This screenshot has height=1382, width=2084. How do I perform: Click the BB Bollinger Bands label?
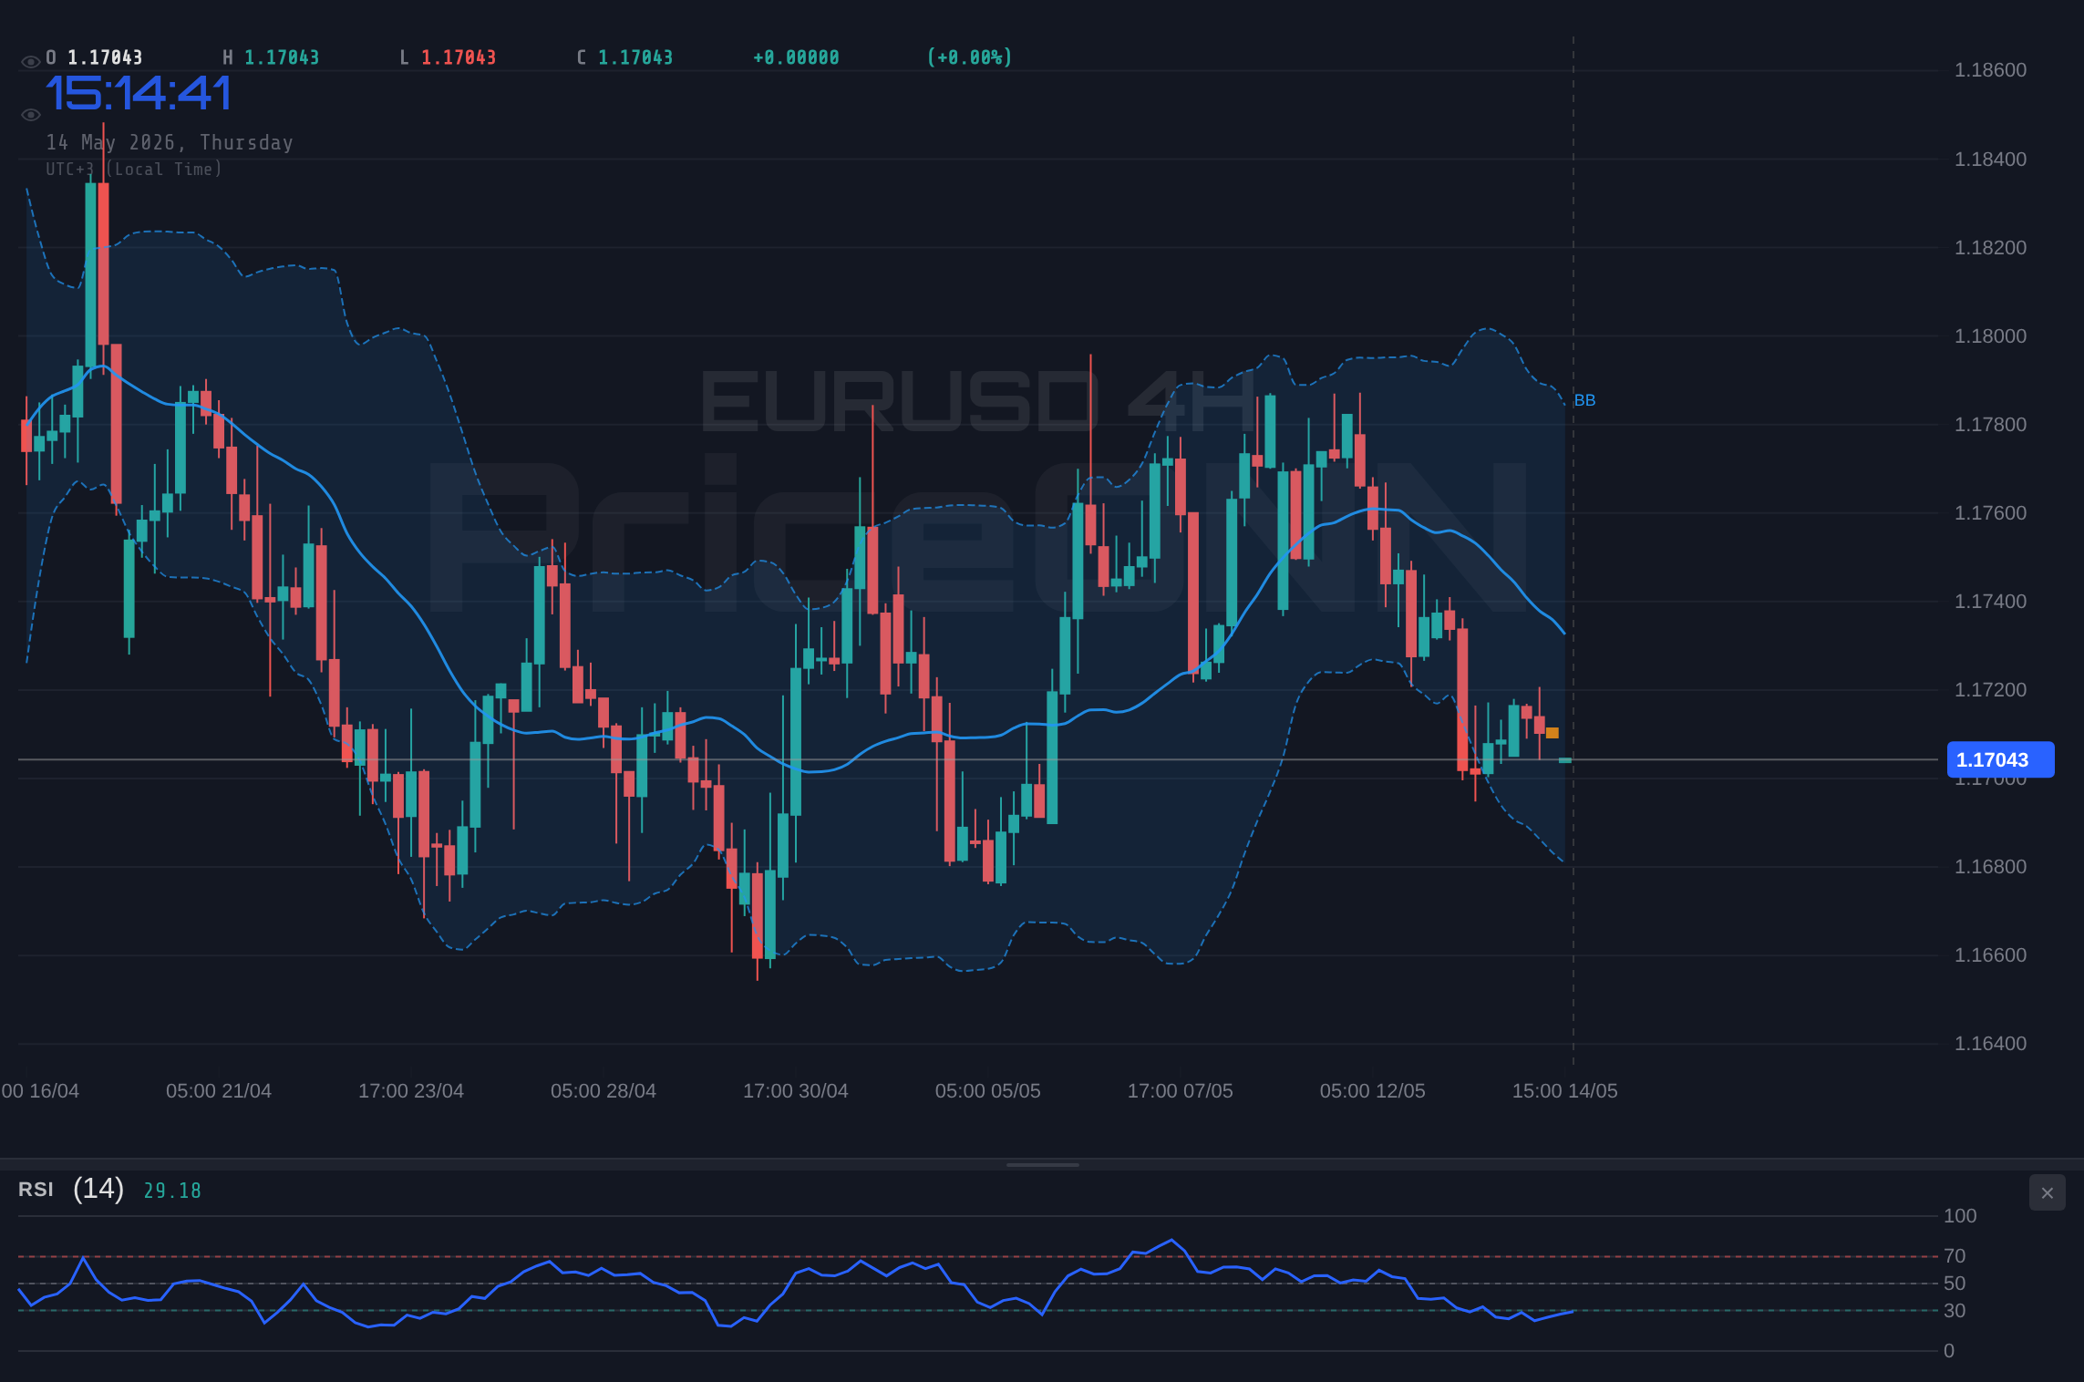point(1584,400)
